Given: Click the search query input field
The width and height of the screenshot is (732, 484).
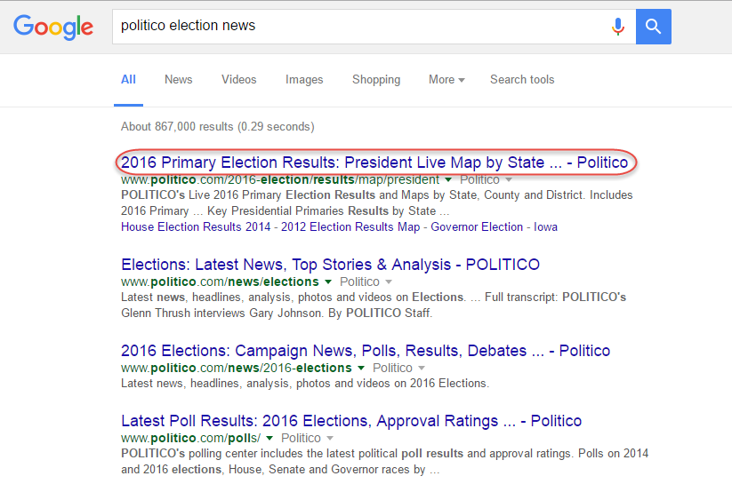Looking at the screenshot, I should pyautogui.click(x=356, y=27).
